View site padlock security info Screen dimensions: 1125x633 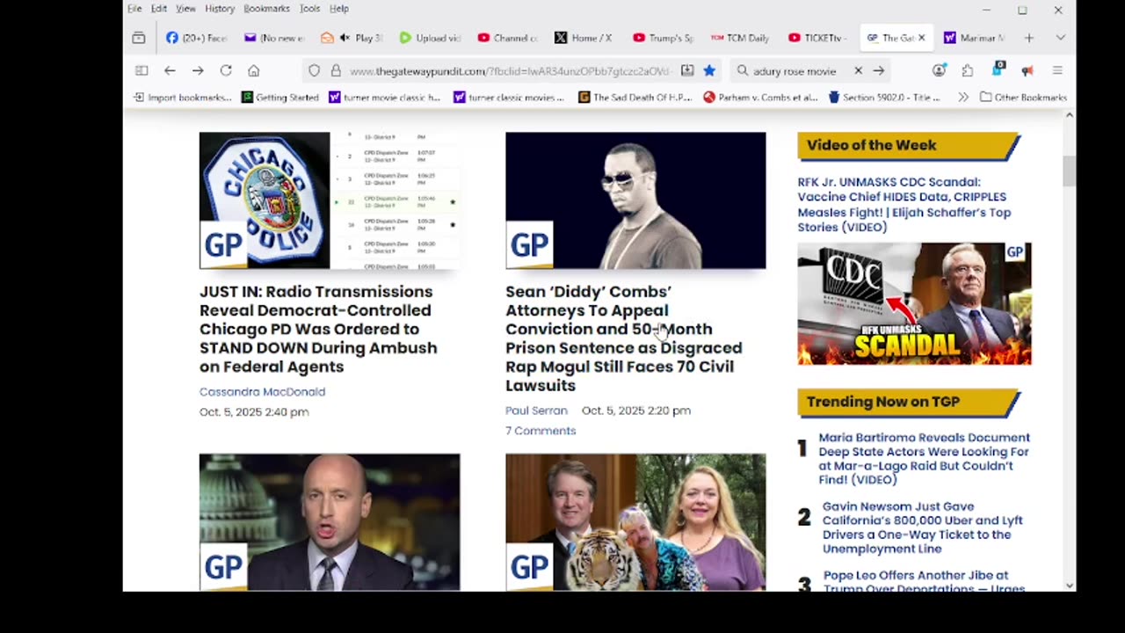pyautogui.click(x=335, y=70)
